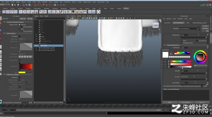This screenshot has width=212, height=117.
Task: Open the shaveHair1 attribute tab
Action: [x=167, y=23]
